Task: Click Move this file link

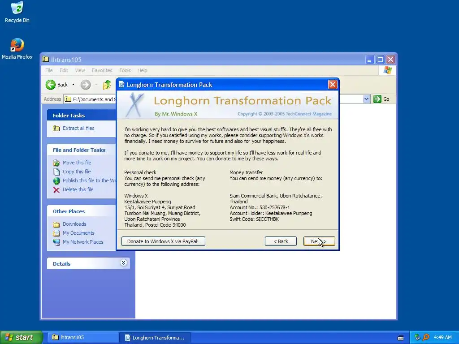Action: [77, 163]
